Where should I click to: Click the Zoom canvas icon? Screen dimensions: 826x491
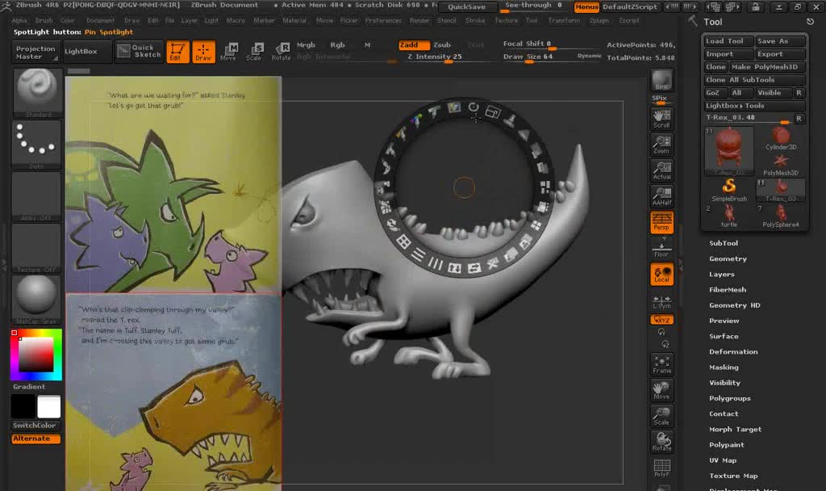[x=661, y=145]
